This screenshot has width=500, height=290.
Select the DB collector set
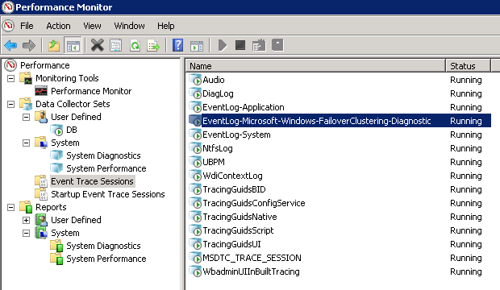(72, 130)
